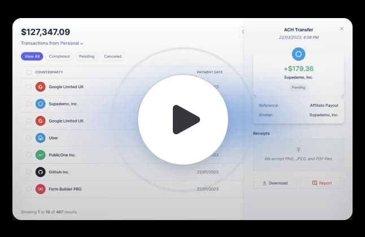
Task: Close the ACH Transfer panel
Action: pos(341,29)
